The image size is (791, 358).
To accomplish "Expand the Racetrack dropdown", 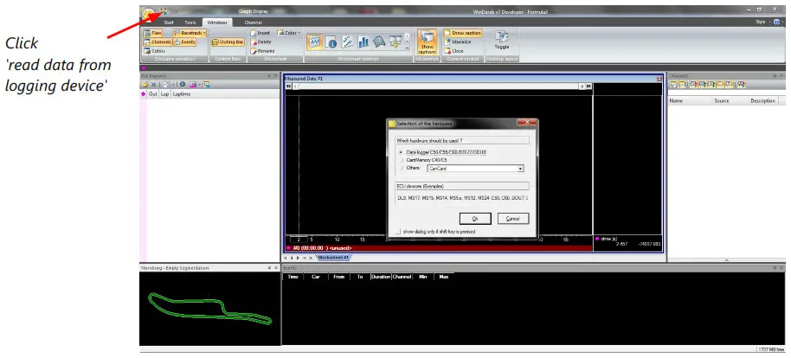I will (x=204, y=33).
